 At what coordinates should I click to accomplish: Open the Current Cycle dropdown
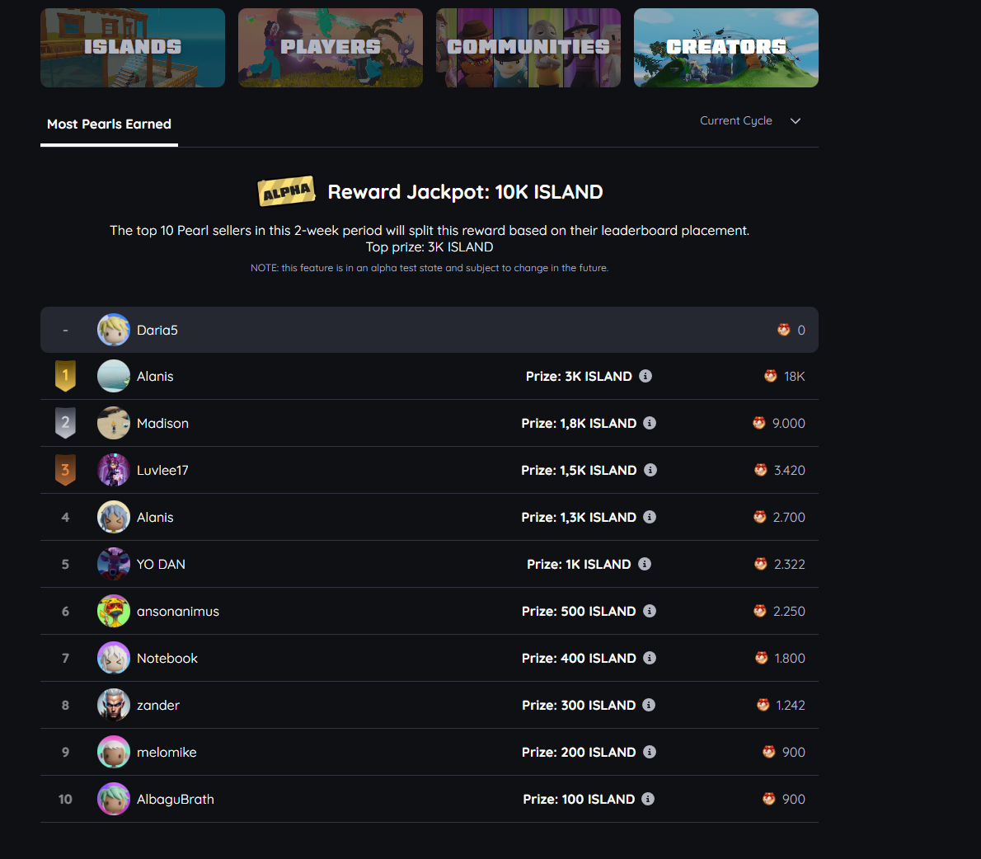point(750,120)
